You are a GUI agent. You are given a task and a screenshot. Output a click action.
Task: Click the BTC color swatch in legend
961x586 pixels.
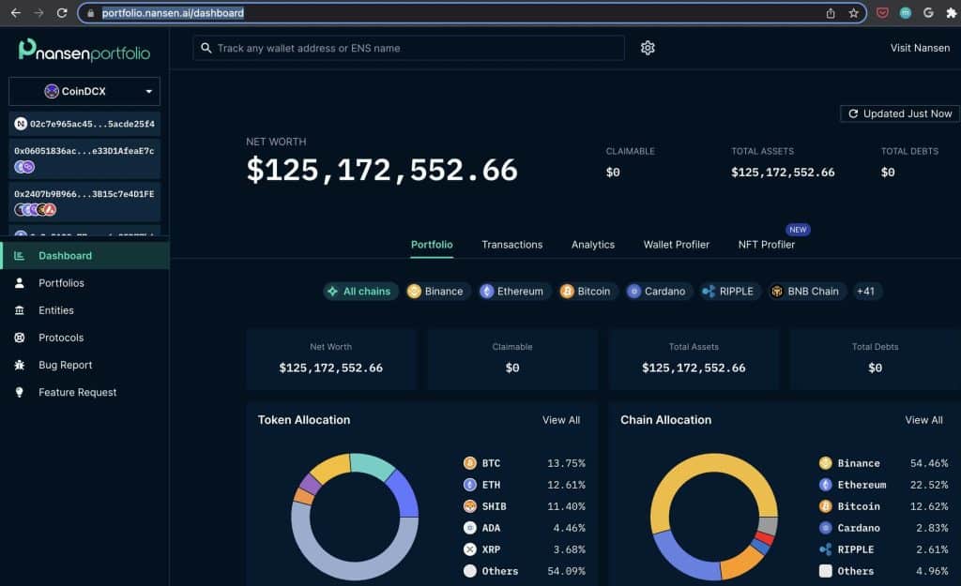pyautogui.click(x=470, y=463)
